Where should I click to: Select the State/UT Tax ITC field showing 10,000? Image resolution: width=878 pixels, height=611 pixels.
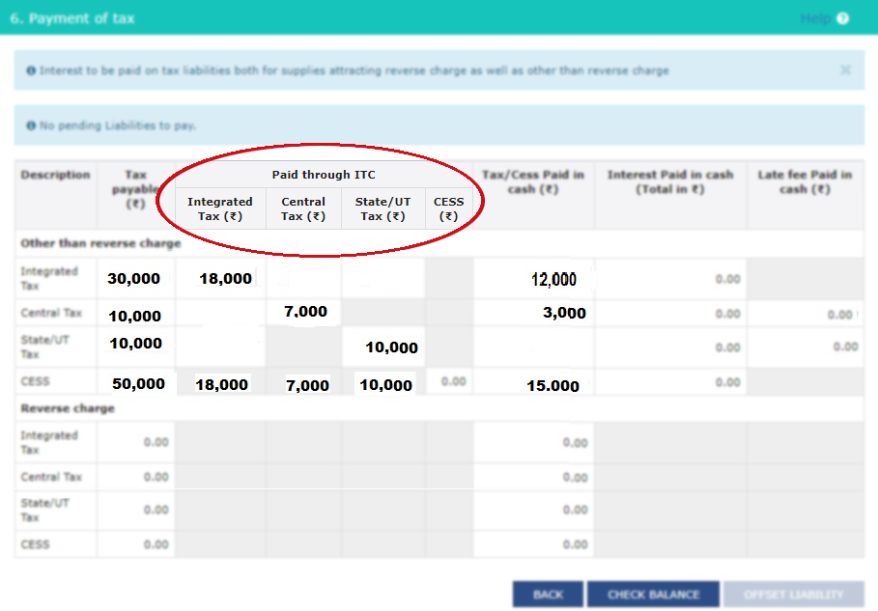coord(382,347)
